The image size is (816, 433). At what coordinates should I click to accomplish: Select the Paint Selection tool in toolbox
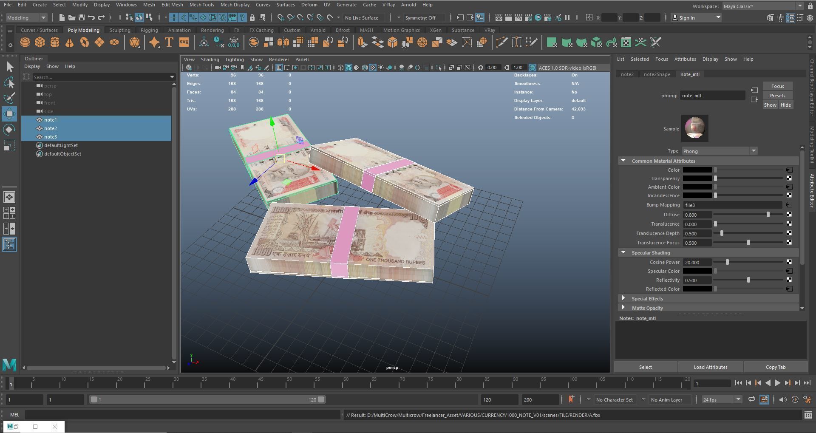(9, 98)
